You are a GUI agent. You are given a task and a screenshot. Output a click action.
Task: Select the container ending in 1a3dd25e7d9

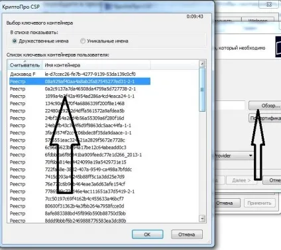point(80,177)
